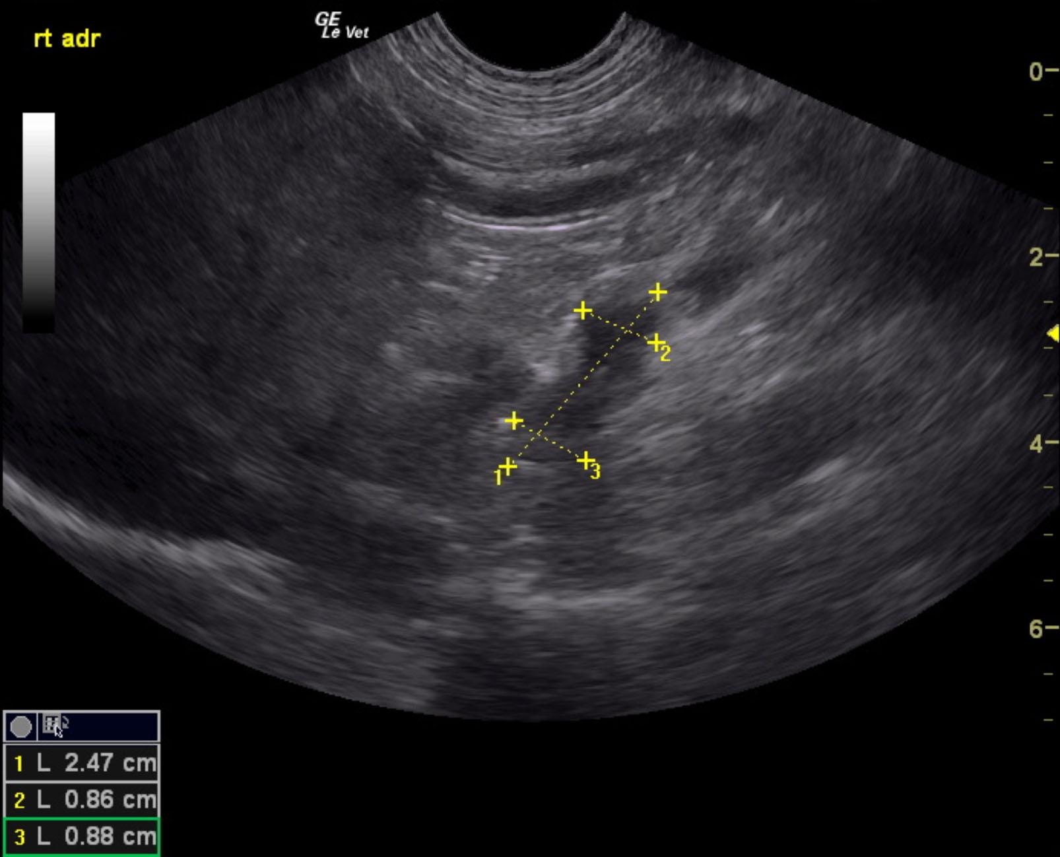Click the unlabeled left cross of measurement 2

pyautogui.click(x=582, y=310)
